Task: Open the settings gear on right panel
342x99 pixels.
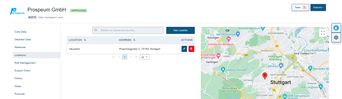Action: pos(336,38)
